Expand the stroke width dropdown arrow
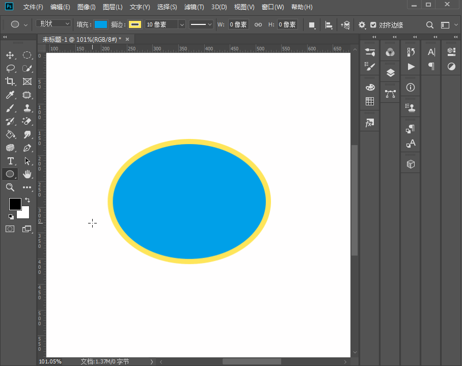Viewport: 462px width, 366px height. (x=182, y=25)
